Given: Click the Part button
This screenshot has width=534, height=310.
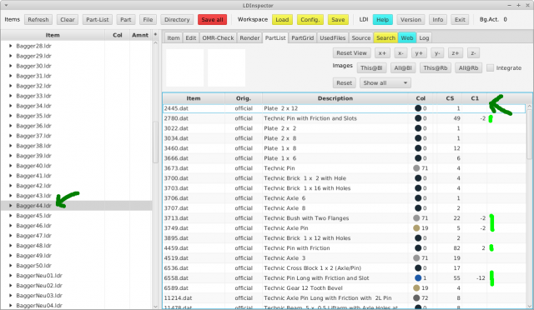Looking at the screenshot, I should pyautogui.click(x=126, y=20).
